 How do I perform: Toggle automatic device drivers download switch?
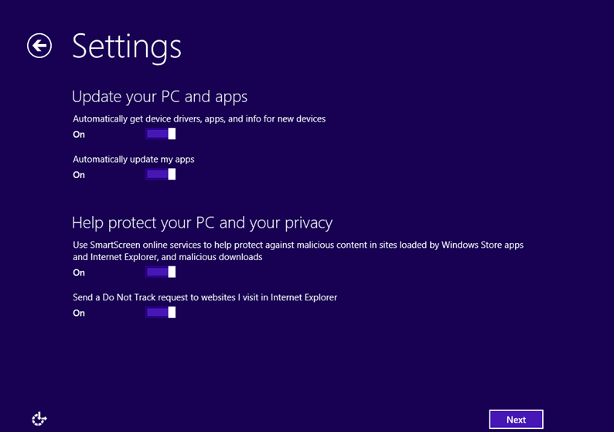coord(161,134)
